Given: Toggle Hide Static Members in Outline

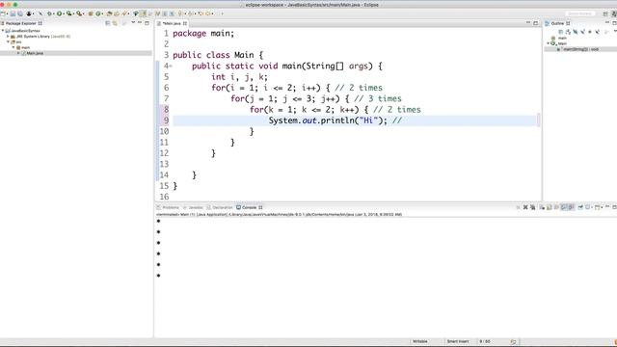Looking at the screenshot, I should tap(582, 32).
